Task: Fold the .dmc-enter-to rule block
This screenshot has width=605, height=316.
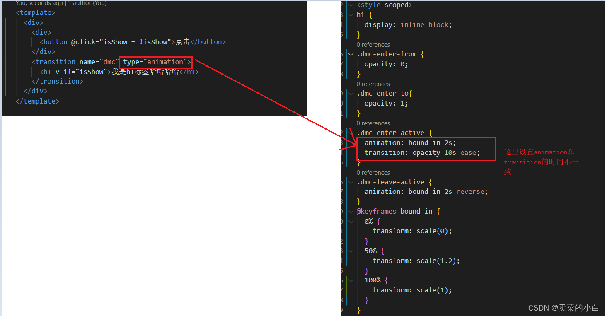Action: point(351,94)
